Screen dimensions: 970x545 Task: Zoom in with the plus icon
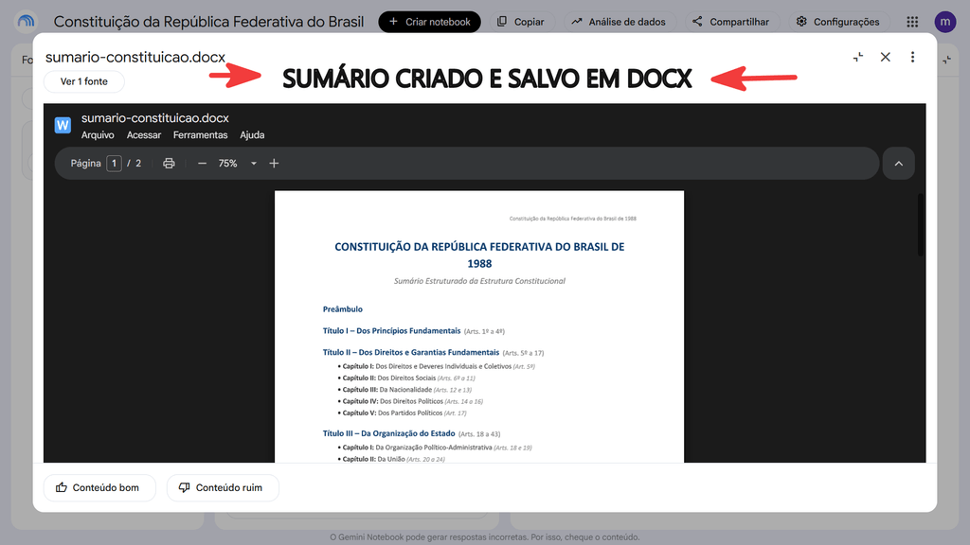click(274, 163)
